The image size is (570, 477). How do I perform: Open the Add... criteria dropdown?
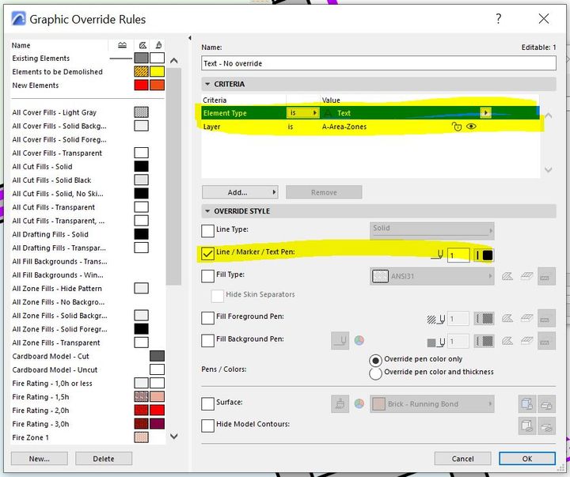click(240, 192)
